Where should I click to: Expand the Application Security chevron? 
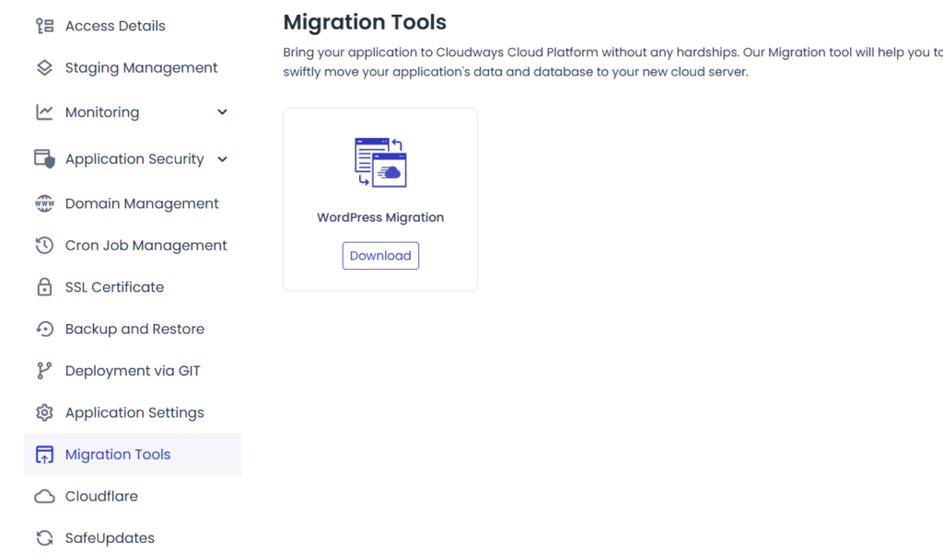click(x=223, y=159)
